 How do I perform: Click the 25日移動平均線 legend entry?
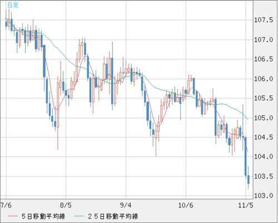tap(113, 216)
